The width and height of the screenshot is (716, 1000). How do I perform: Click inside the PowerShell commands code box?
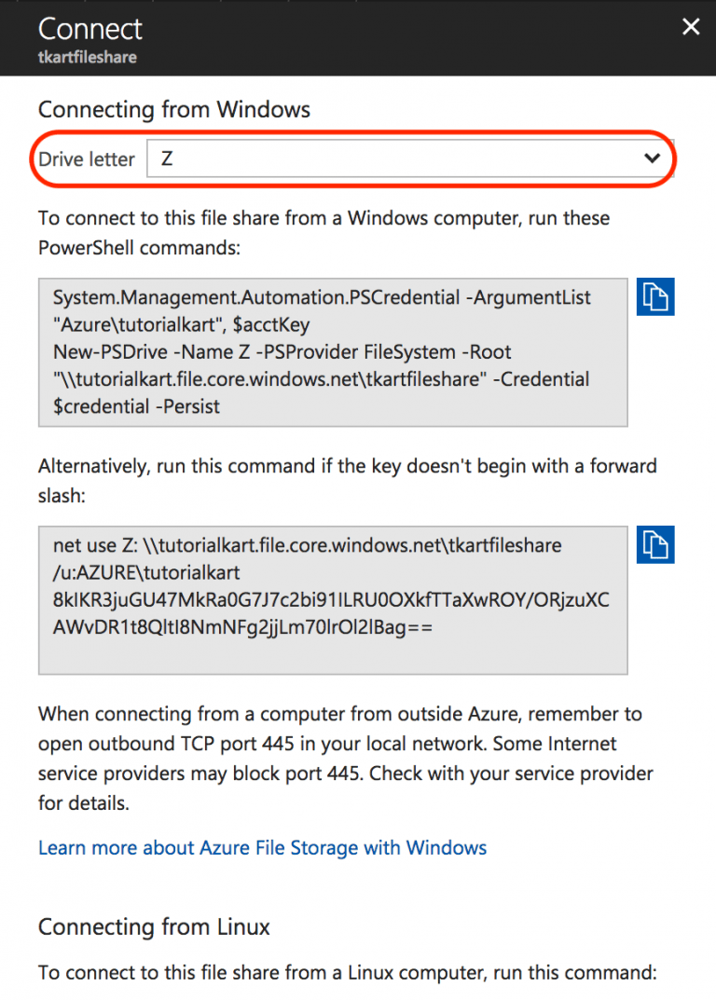tap(332, 352)
